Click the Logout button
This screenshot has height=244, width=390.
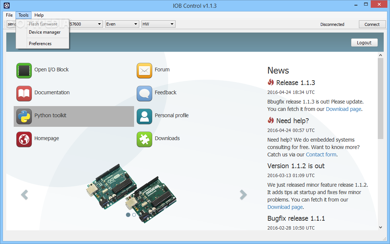(364, 43)
